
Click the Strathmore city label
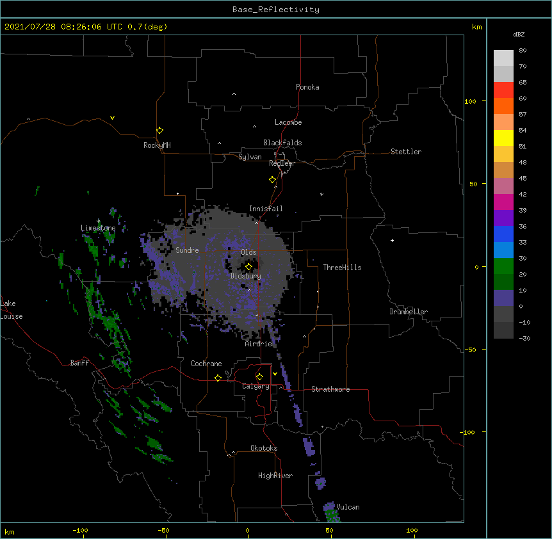[x=330, y=389]
